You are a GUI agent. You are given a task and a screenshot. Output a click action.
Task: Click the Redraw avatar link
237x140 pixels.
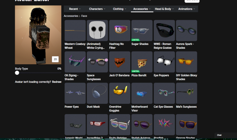(x=57, y=82)
